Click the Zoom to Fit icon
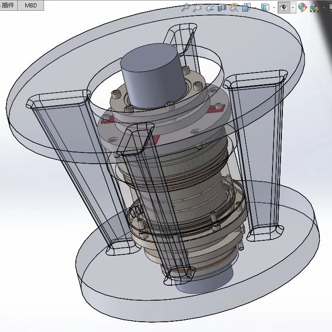This screenshot has width=332, height=332. (185, 7)
